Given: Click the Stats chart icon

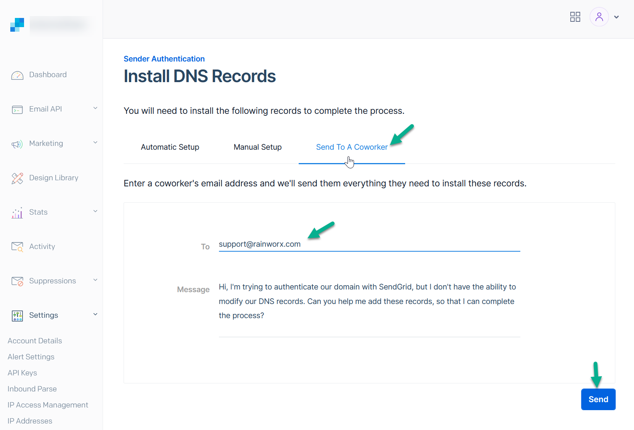Looking at the screenshot, I should (17, 213).
